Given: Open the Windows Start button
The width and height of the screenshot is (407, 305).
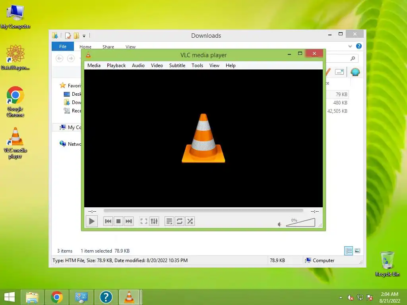Looking at the screenshot, I should pos(10,297).
